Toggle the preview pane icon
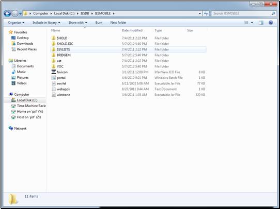The image size is (280, 209). [261, 23]
